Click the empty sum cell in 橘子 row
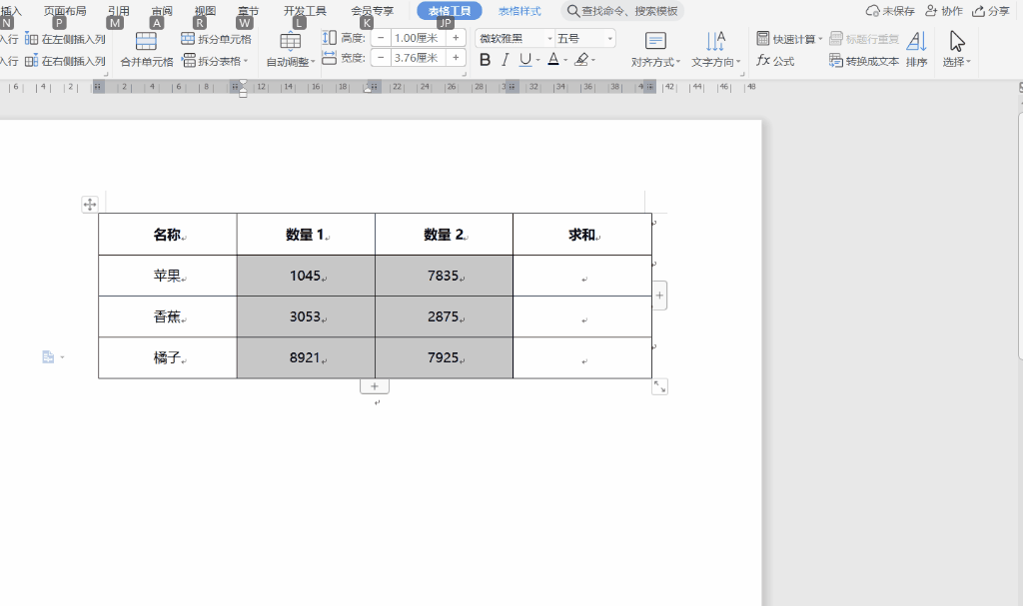 (x=582, y=358)
